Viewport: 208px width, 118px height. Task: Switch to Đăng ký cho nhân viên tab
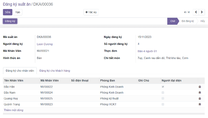point(20,70)
